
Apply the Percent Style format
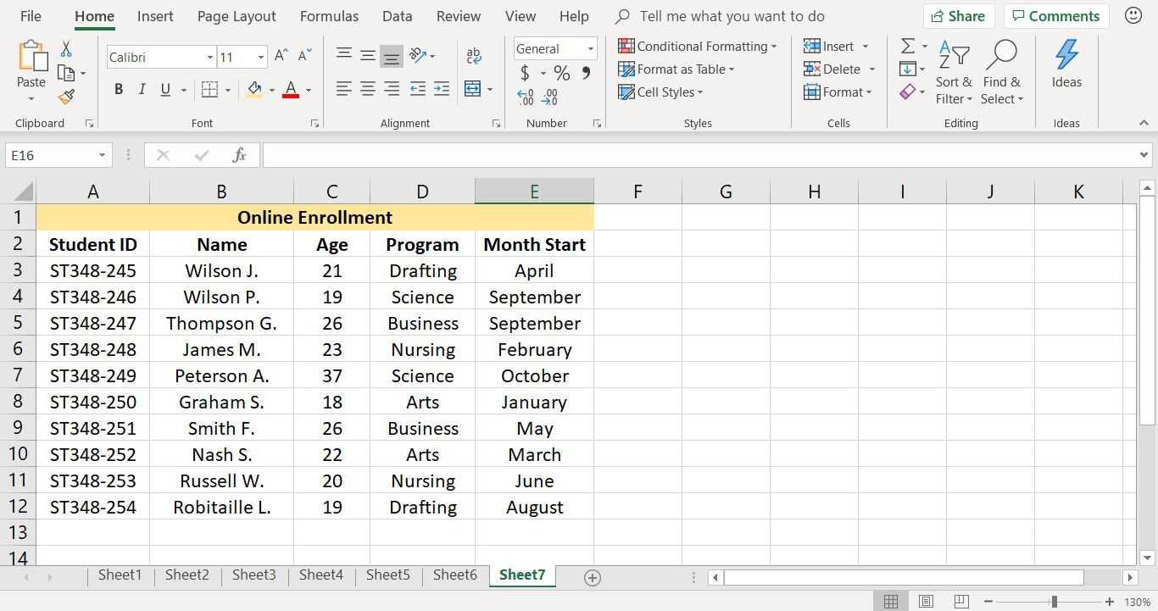pyautogui.click(x=561, y=74)
